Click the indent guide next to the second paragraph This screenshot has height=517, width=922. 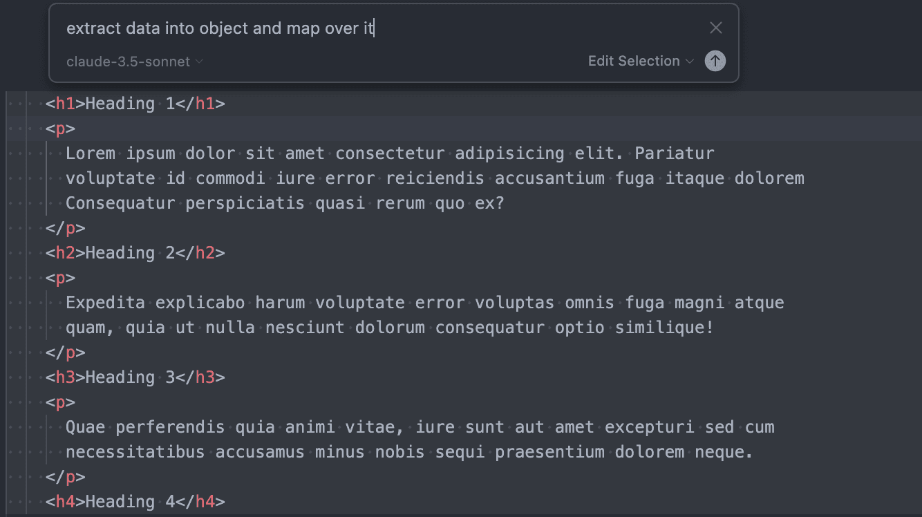[47, 314]
